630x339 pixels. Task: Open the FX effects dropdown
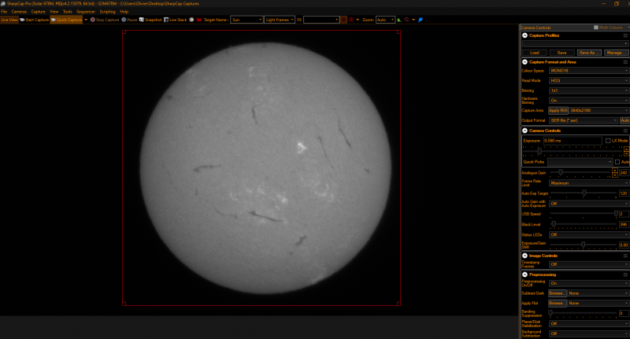tap(321, 20)
